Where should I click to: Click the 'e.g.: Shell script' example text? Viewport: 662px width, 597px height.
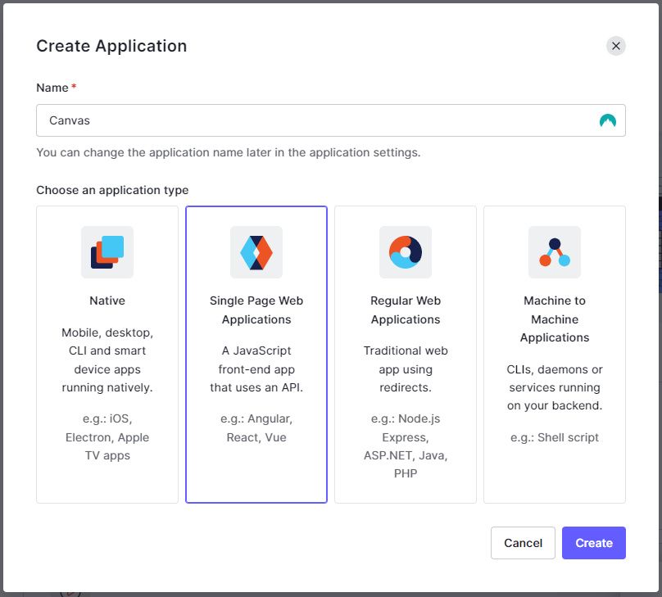tap(554, 437)
